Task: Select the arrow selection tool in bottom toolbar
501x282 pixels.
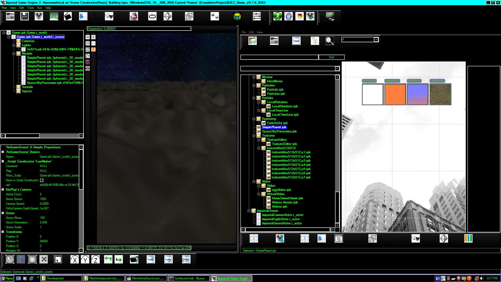Action: tap(10, 259)
